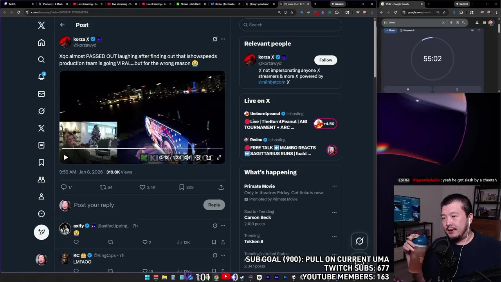
Task: Open Google apps grid in the timer window
Action: (484, 23)
